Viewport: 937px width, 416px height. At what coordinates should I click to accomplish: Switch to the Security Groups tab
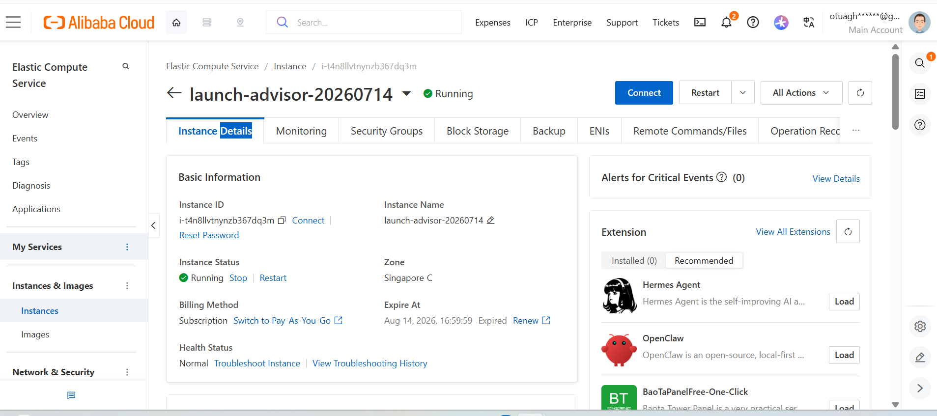(387, 131)
